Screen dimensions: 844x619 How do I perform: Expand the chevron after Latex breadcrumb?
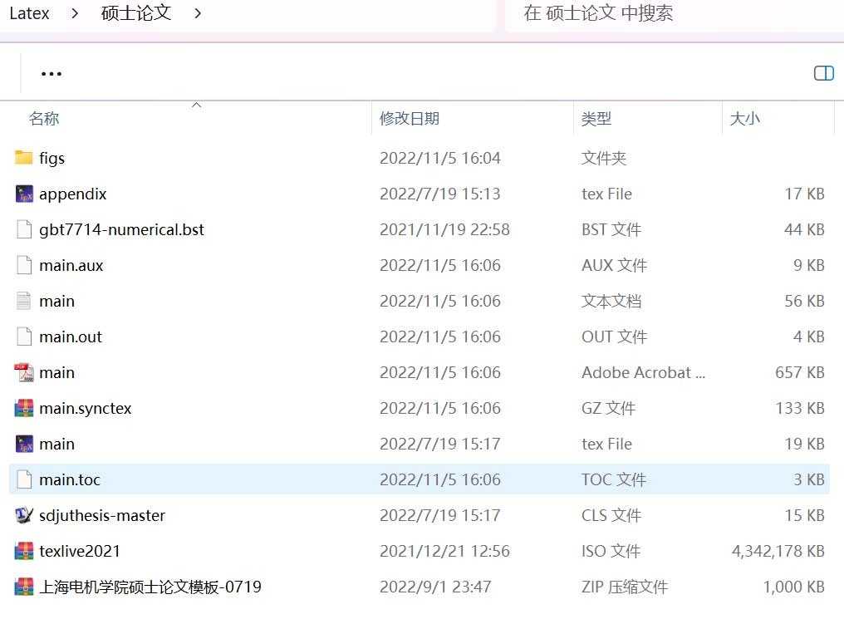[76, 13]
